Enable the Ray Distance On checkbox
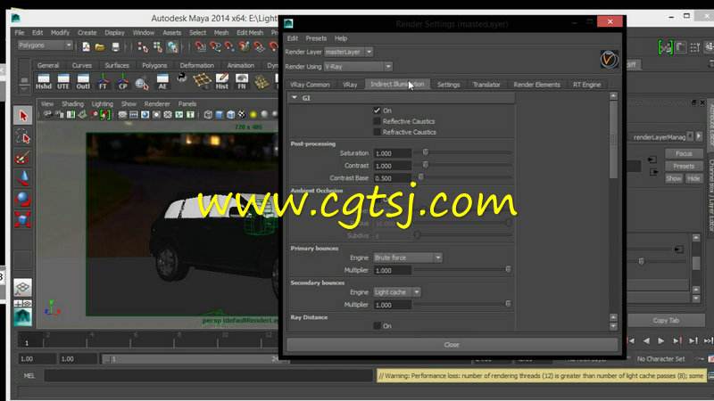The width and height of the screenshot is (714, 401). (x=377, y=325)
